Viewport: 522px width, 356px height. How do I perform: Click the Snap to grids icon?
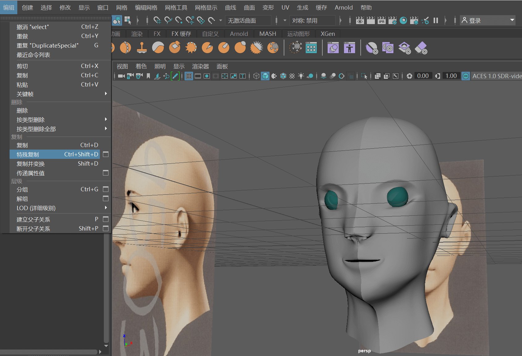[157, 20]
